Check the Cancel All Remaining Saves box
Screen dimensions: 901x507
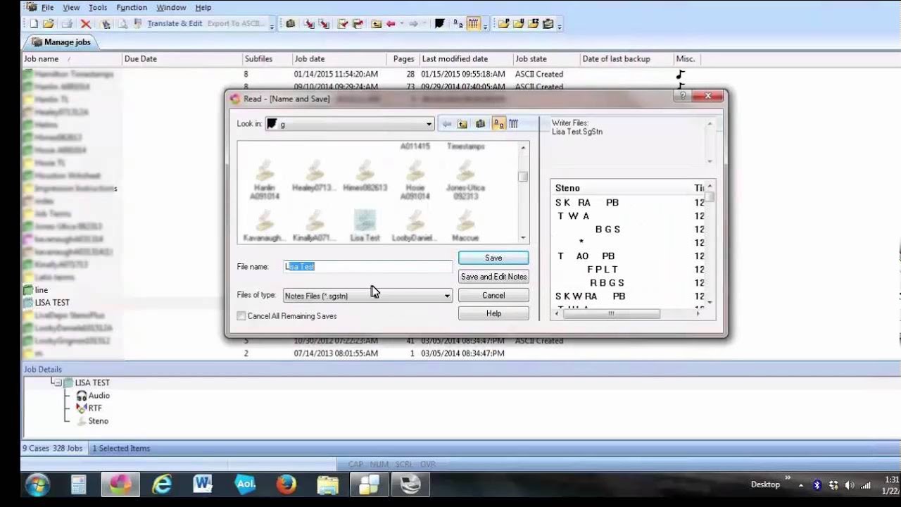pyautogui.click(x=241, y=316)
